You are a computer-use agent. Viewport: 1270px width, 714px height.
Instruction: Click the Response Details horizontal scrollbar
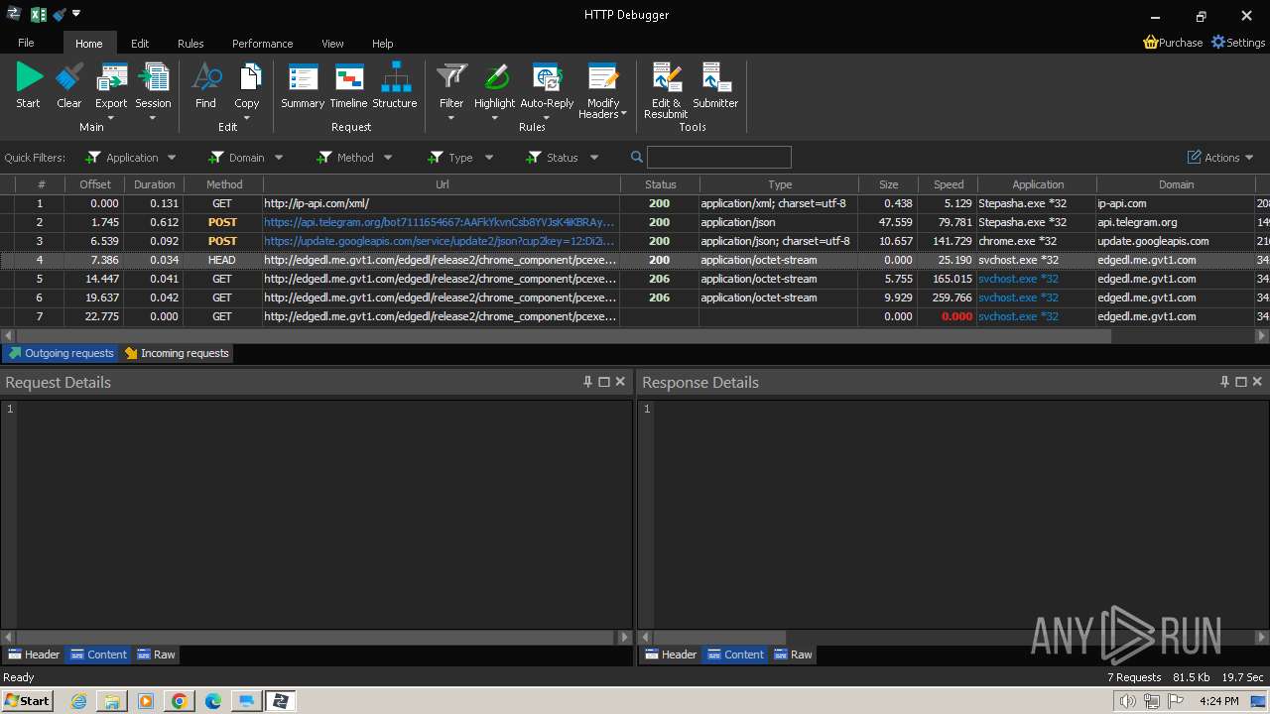coord(719,638)
